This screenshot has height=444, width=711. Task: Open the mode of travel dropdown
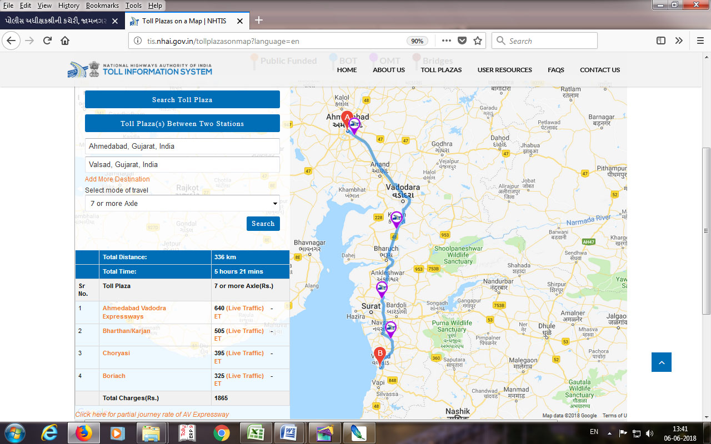pos(182,203)
